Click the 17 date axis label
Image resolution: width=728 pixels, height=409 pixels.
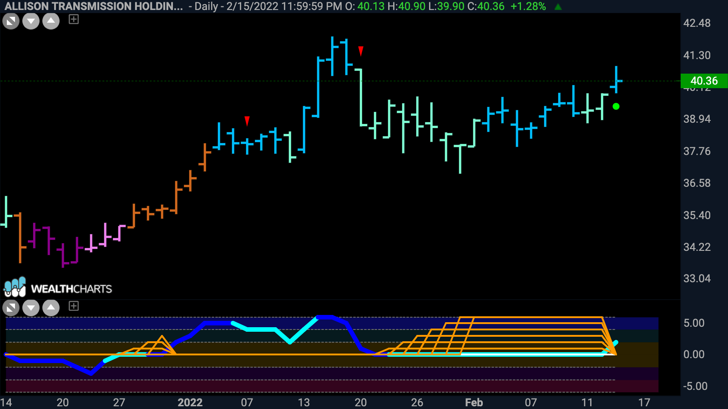point(644,403)
